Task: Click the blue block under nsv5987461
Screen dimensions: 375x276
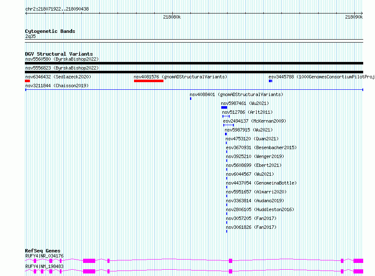Action: (x=224, y=107)
